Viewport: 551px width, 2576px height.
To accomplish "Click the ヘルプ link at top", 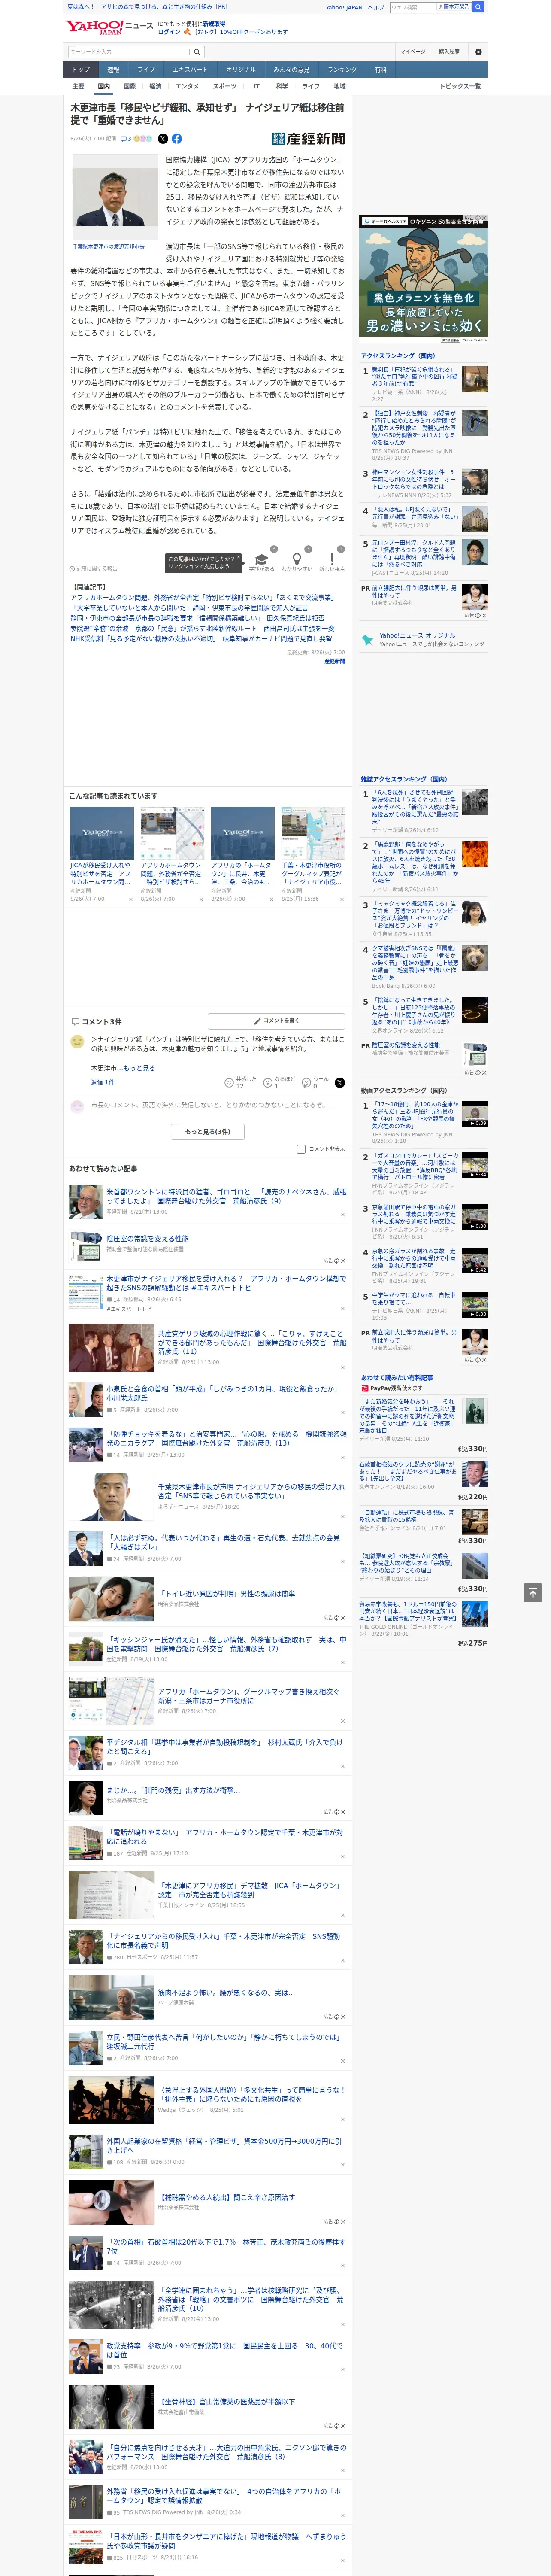I will click(376, 7).
